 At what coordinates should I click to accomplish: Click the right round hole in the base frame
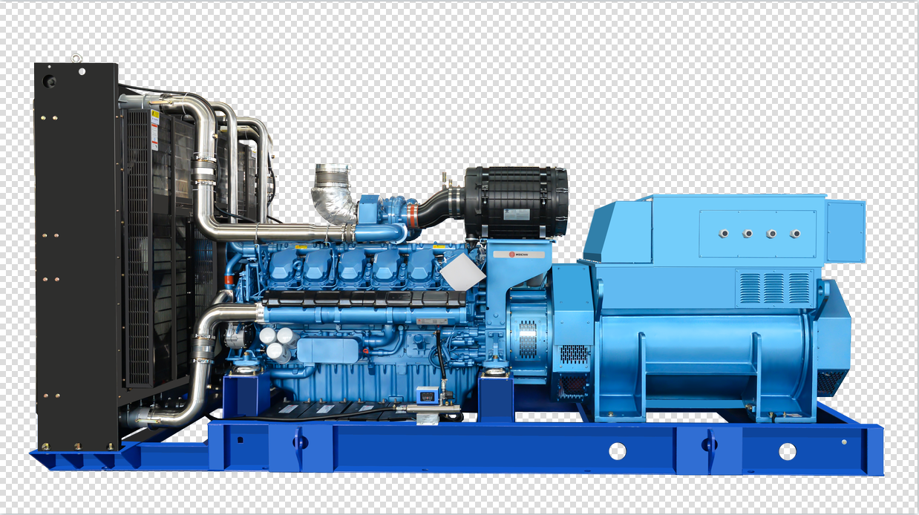(x=787, y=450)
